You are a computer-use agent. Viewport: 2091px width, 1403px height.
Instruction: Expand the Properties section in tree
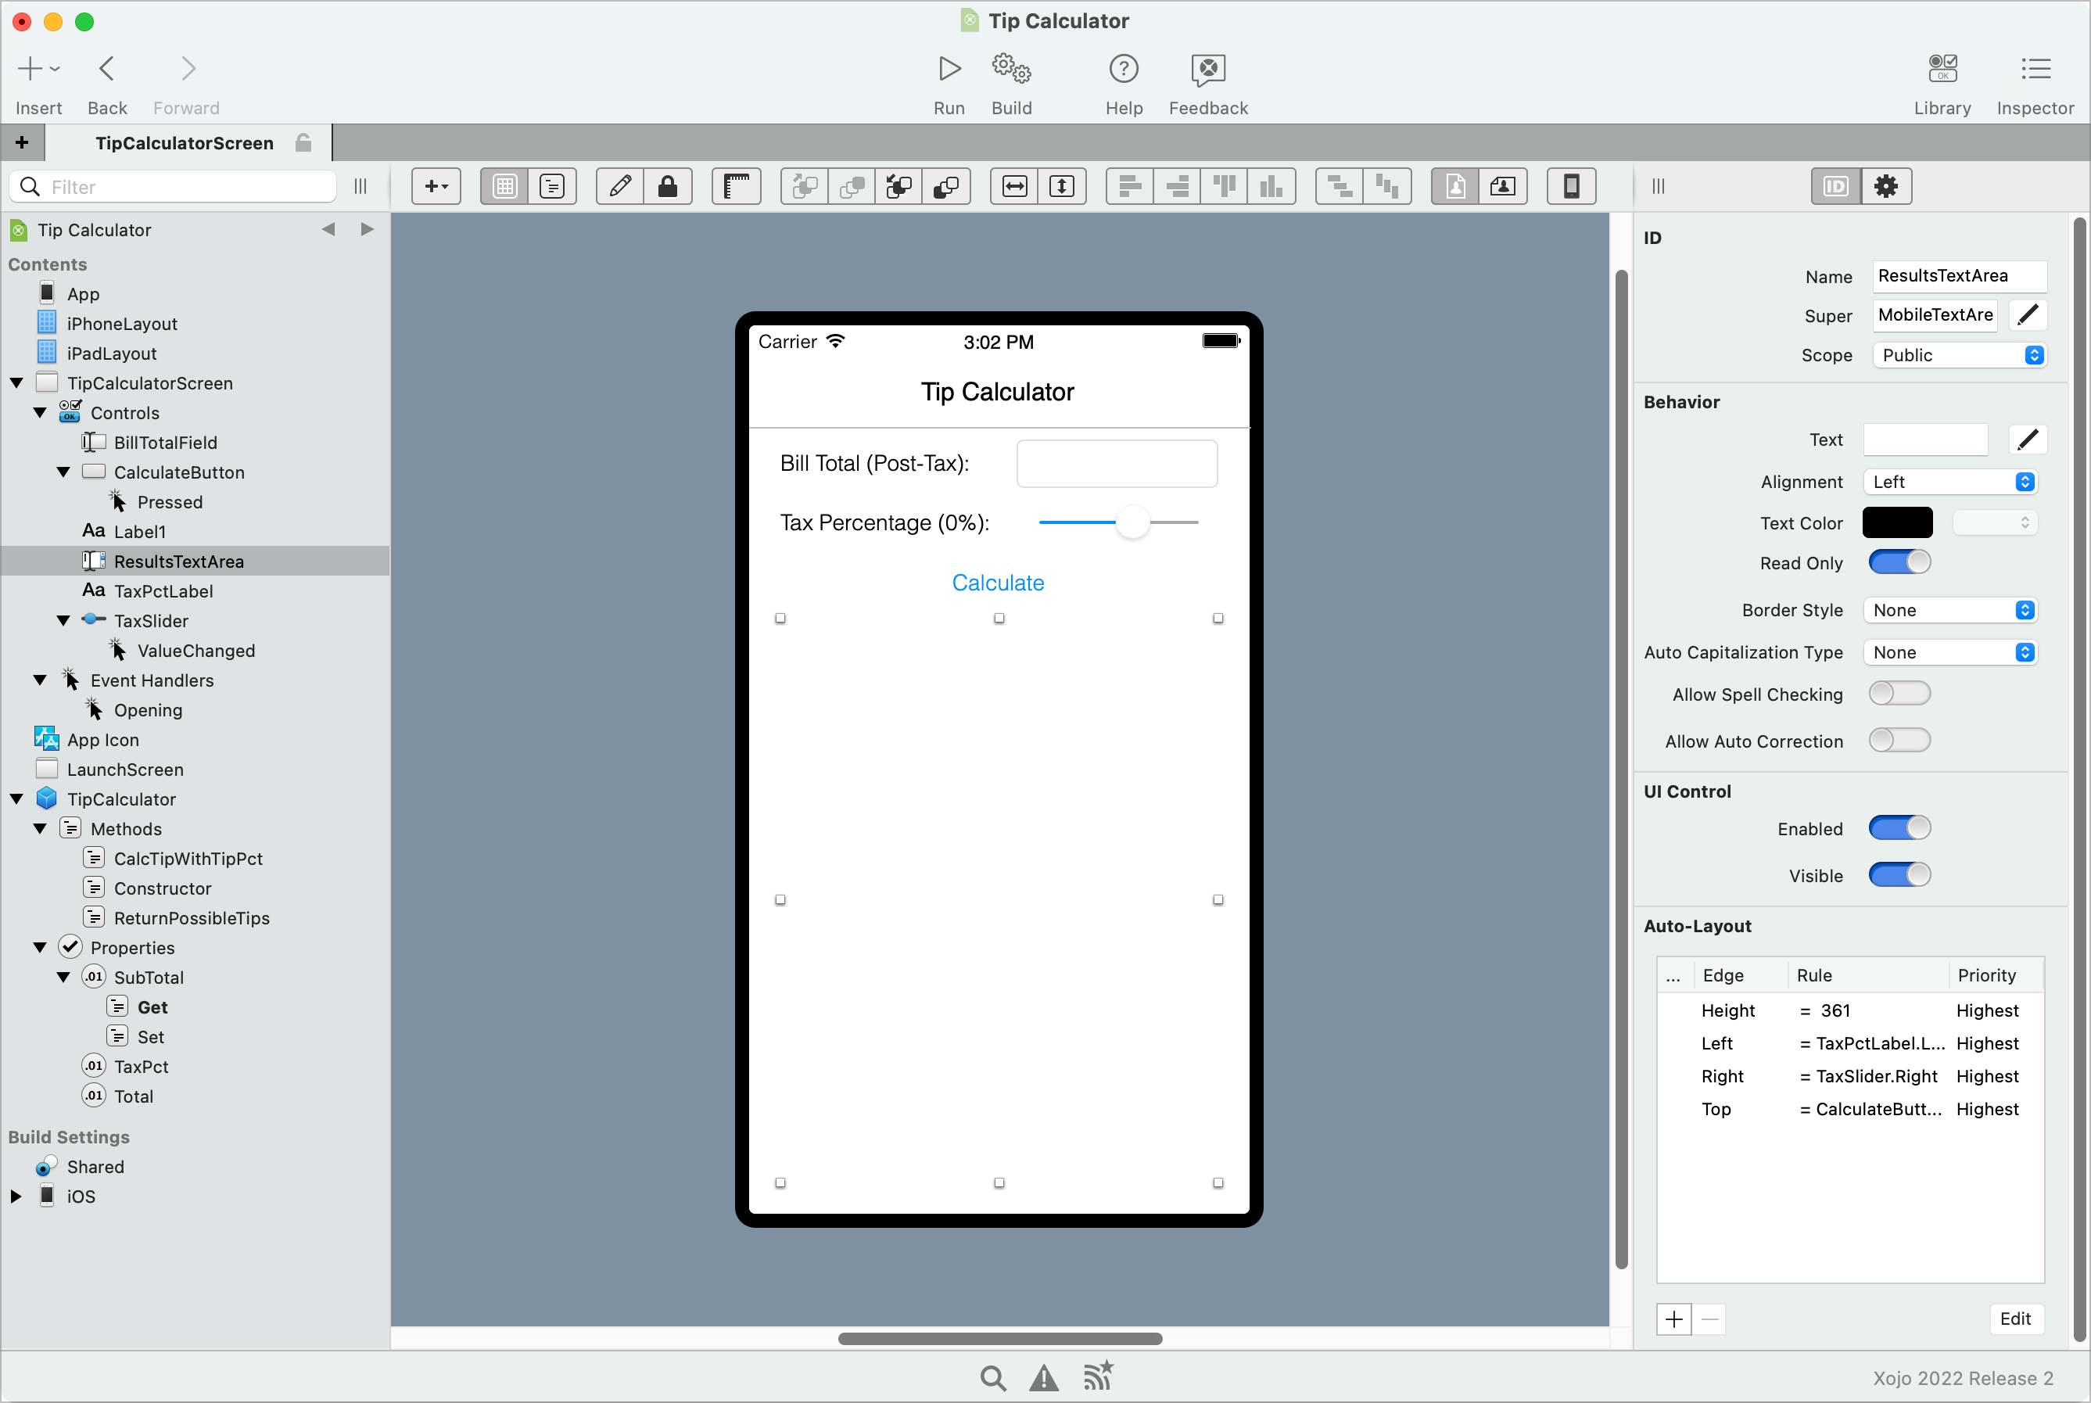(41, 947)
